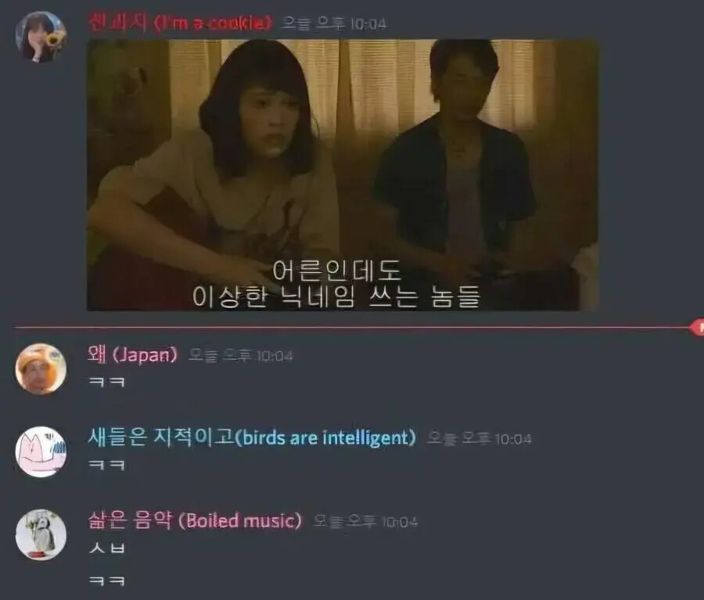The image size is (704, 600).
Task: Click the timestamp beside birds are intelligent
Action: pos(479,438)
